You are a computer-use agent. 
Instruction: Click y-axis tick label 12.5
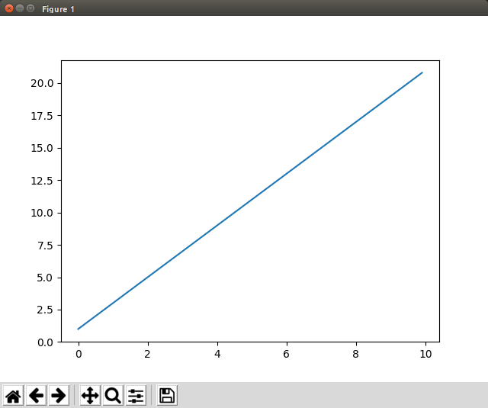point(42,181)
